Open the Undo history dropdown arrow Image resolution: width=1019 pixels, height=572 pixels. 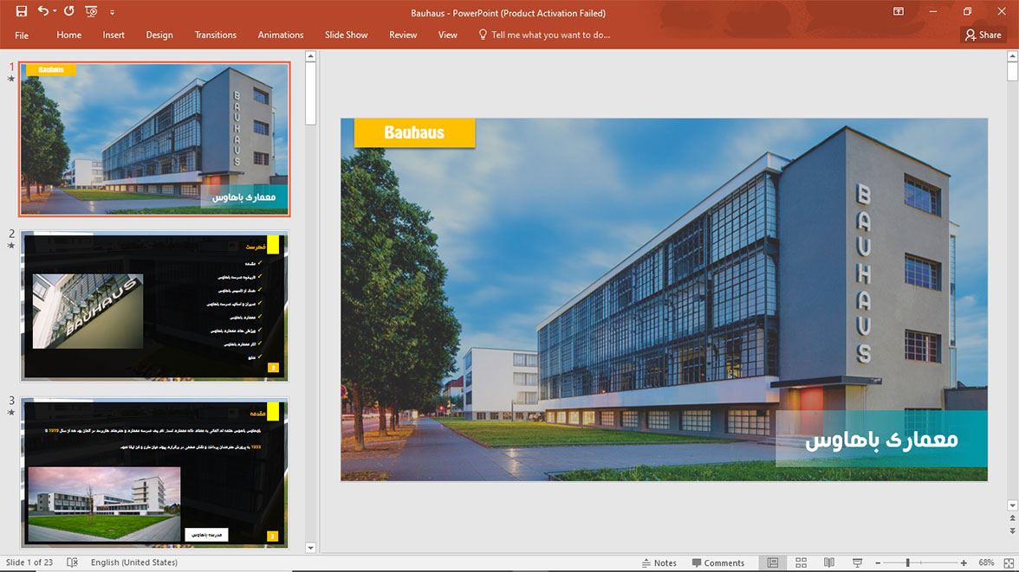55,11
